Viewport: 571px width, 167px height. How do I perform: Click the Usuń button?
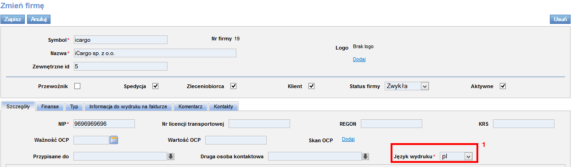(560, 19)
